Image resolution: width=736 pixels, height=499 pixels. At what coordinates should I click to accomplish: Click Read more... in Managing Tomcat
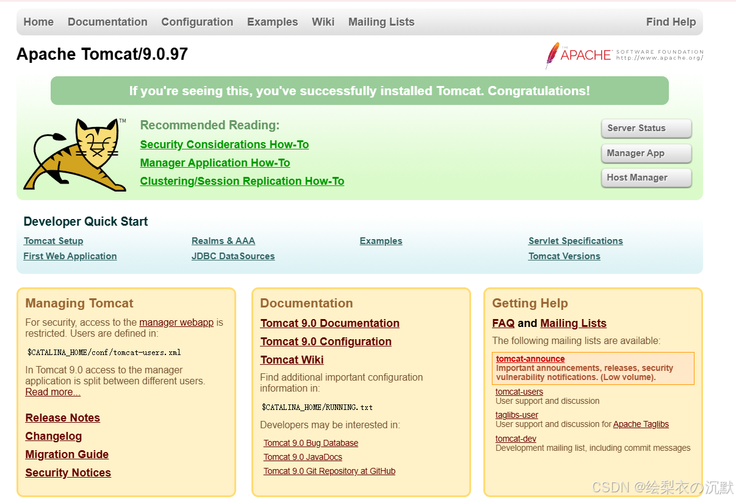(x=52, y=392)
